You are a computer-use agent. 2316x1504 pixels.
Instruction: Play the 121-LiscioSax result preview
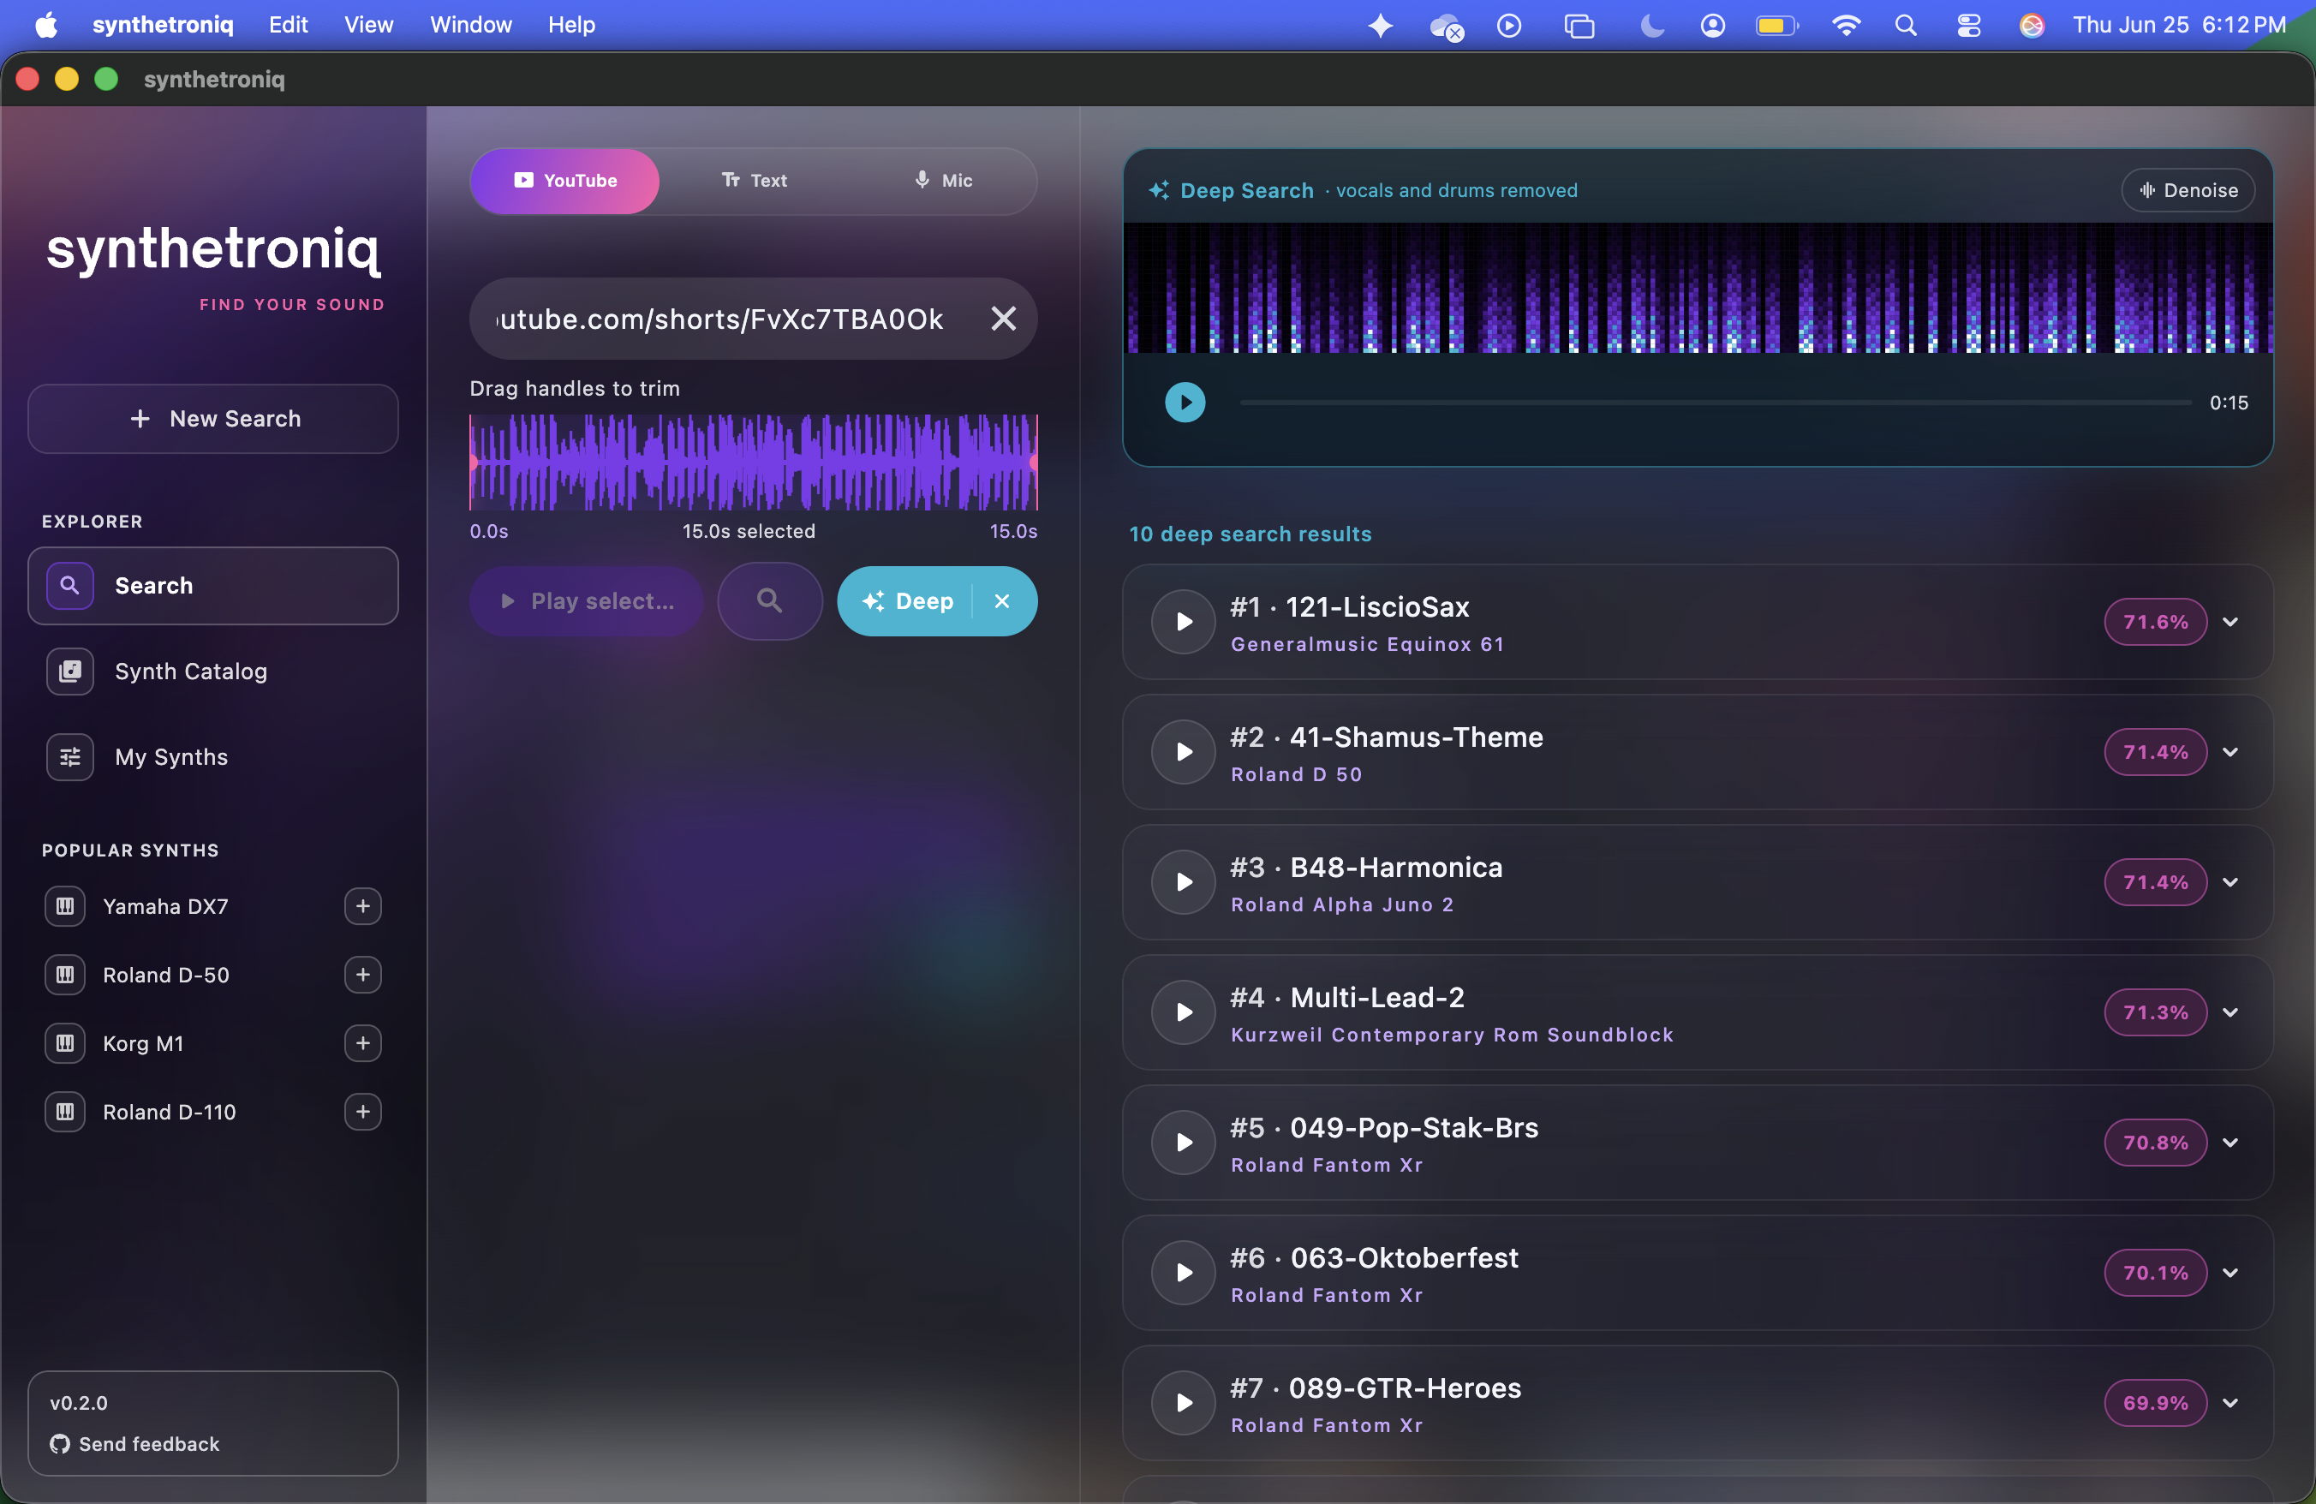coord(1184,622)
